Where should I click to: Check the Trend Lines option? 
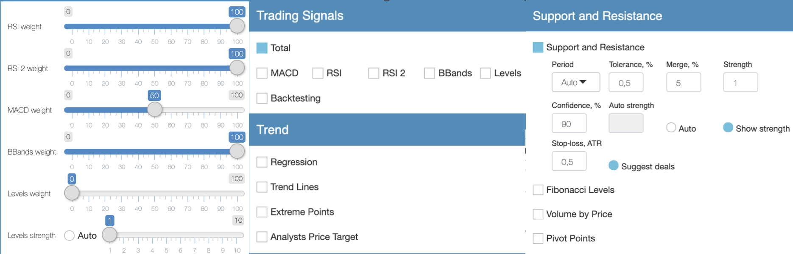point(262,187)
